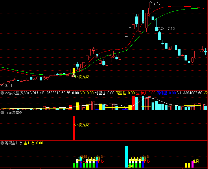Click the tall cyan bar in 筹码主升浪 panel
This screenshot has height=169, width=208.
[126, 157]
